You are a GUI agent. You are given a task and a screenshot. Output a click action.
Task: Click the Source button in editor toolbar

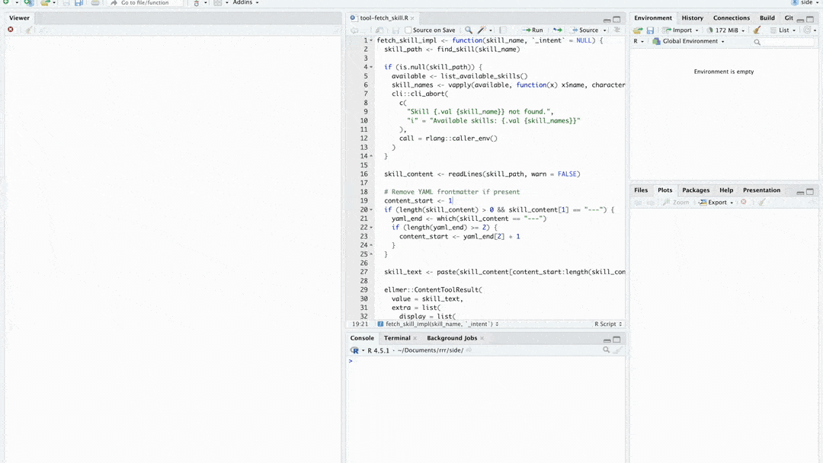tap(584, 30)
